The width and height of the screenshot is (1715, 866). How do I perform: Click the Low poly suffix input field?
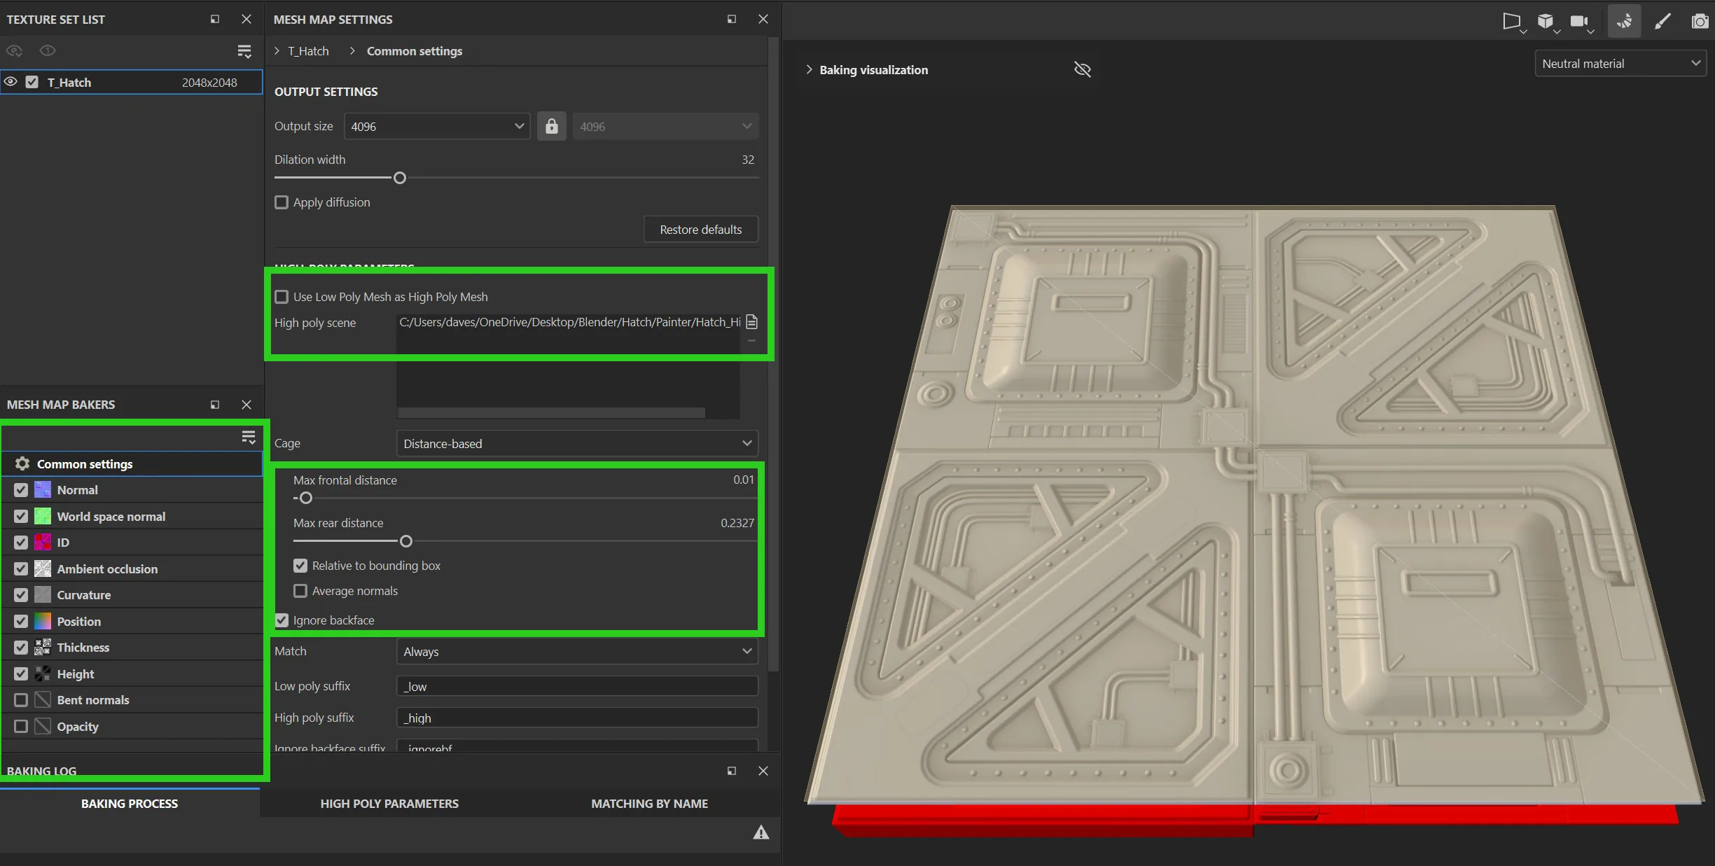tap(577, 687)
